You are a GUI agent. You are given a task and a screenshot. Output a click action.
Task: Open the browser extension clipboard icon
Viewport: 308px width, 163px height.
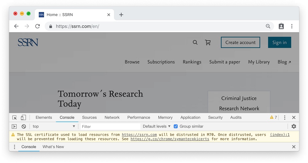point(281,26)
